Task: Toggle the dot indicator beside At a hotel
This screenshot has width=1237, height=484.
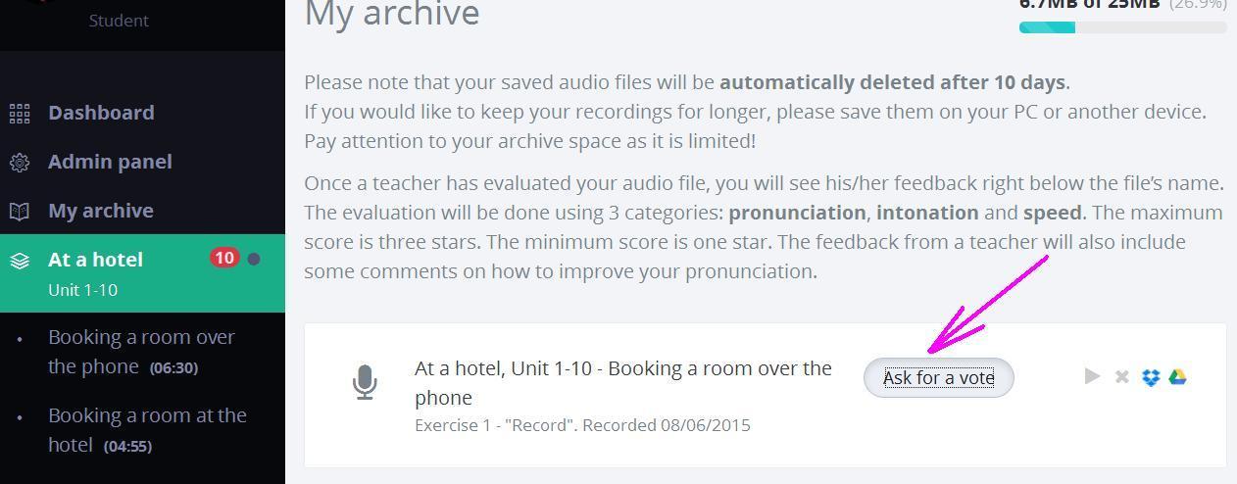Action: tap(254, 260)
